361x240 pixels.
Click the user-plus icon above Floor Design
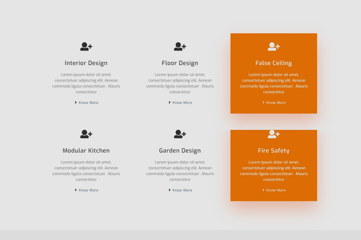coord(180,47)
